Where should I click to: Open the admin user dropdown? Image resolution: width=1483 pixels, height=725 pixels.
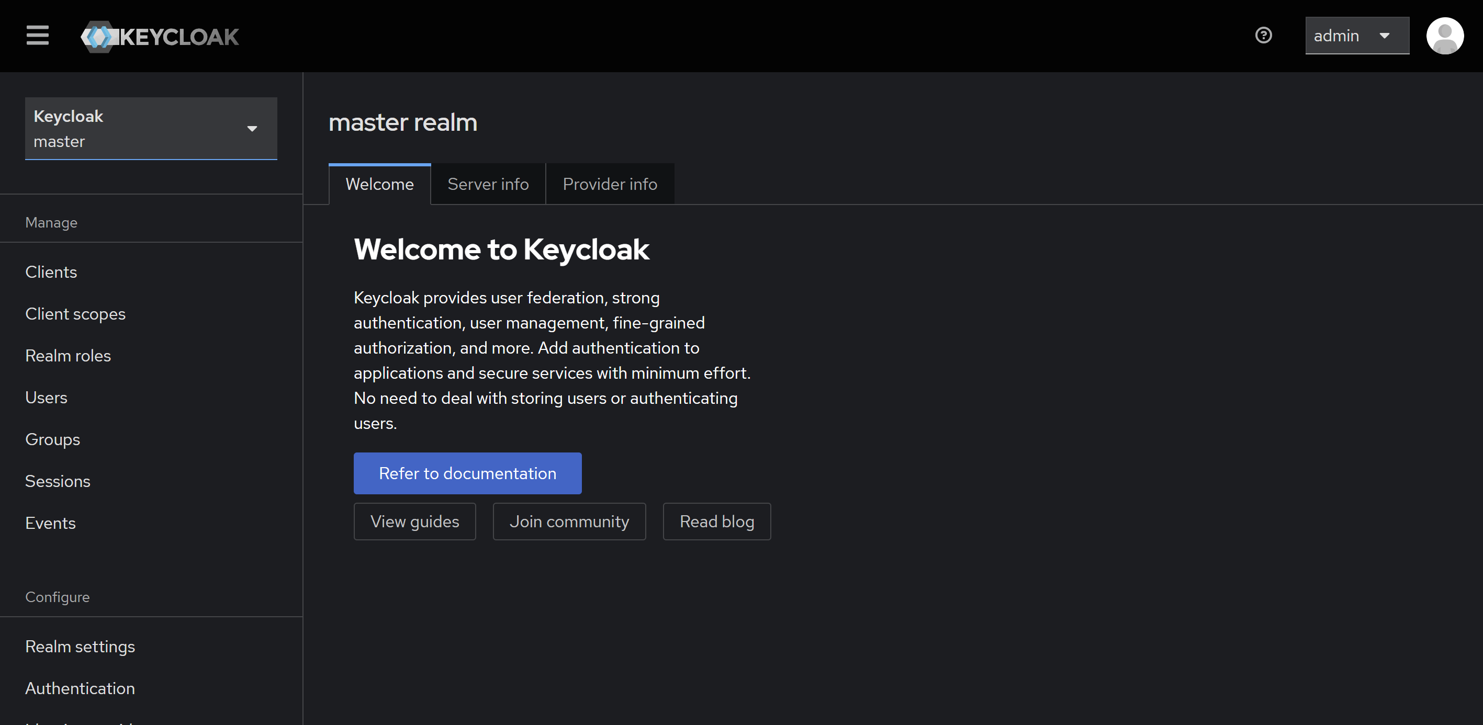[1356, 36]
